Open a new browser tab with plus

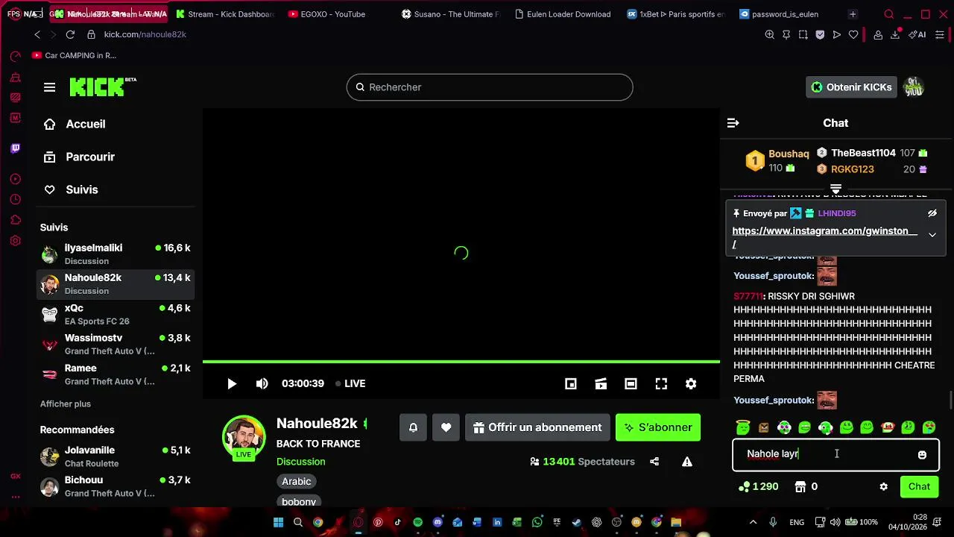click(x=853, y=14)
